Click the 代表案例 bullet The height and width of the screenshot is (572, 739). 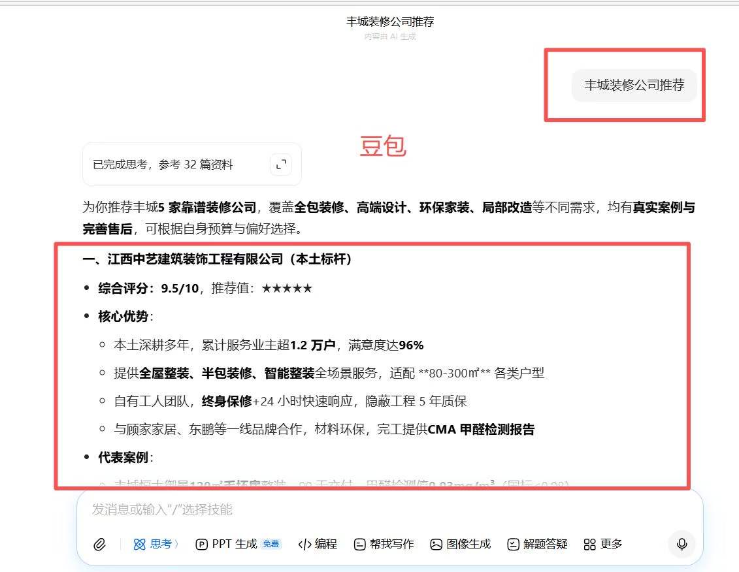click(125, 457)
